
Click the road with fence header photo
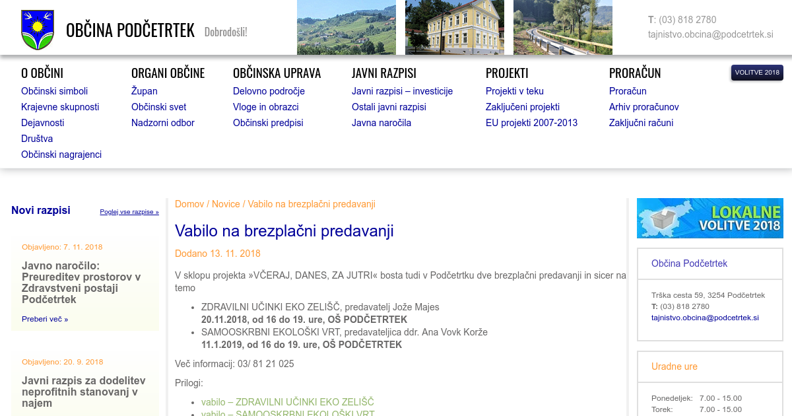562,27
